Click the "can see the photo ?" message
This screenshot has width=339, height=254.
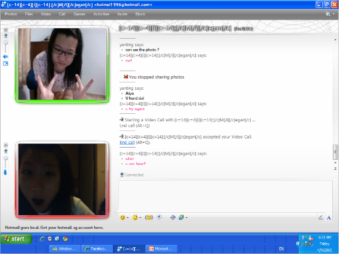142,50
